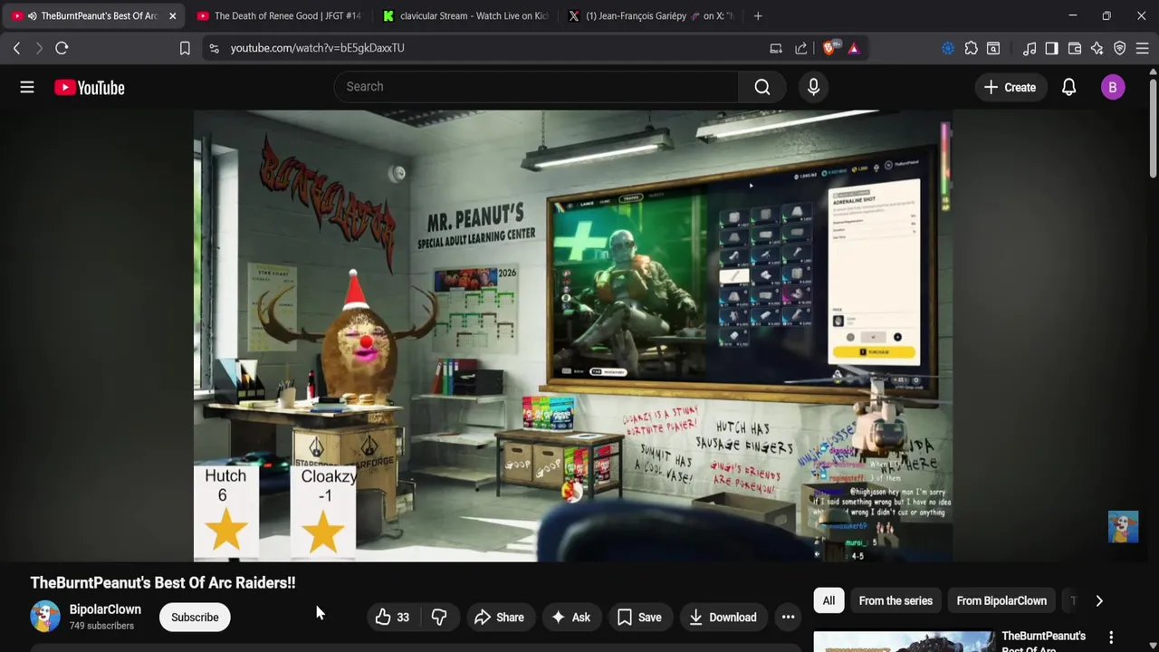Select the All filter chip
The height and width of the screenshot is (652, 1159).
[x=829, y=600]
